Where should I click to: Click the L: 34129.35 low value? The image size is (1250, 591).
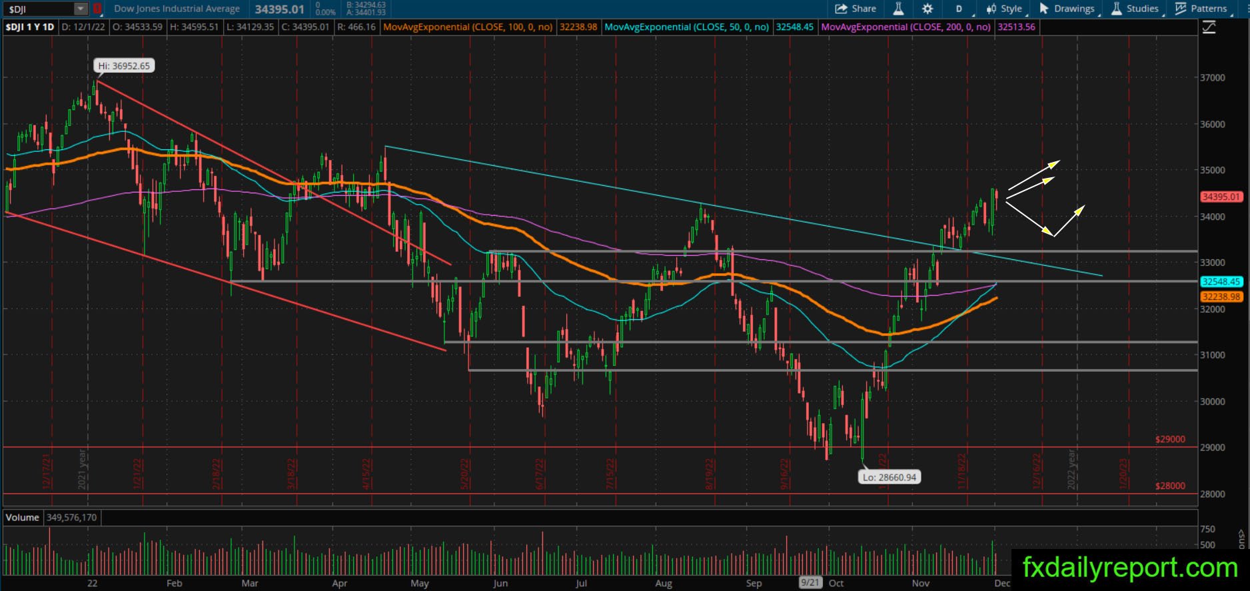click(249, 27)
